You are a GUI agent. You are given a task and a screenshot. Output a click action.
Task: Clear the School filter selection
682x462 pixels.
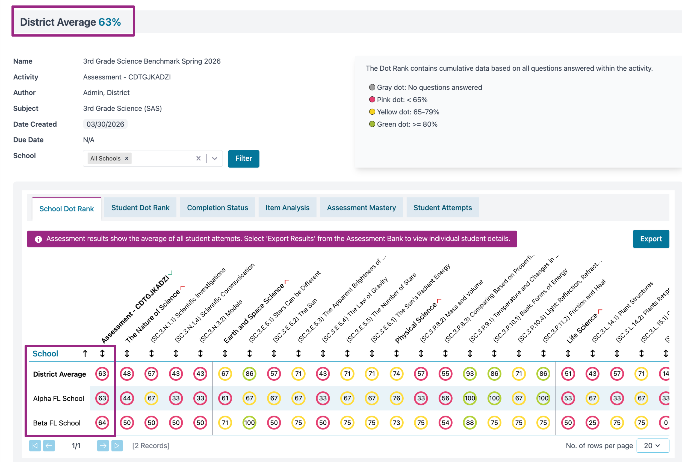pos(198,158)
